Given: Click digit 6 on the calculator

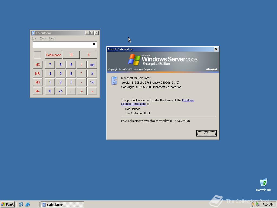Looking at the screenshot, I should click(71, 73).
